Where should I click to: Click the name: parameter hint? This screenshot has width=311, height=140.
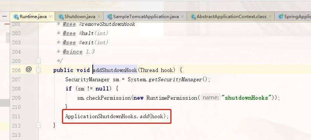(x=211, y=98)
